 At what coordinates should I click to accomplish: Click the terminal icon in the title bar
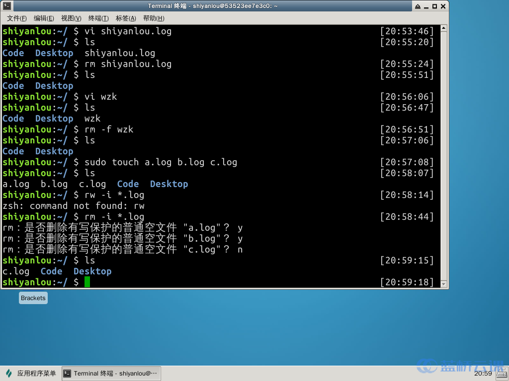(7, 6)
